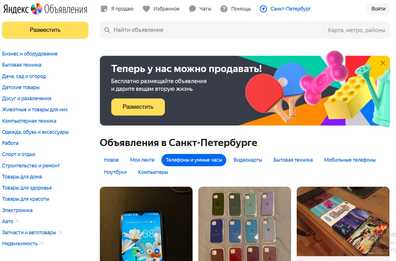Click the yellow Разместить button in sidebar
Viewport: 396px width, 261px height.
(45, 30)
